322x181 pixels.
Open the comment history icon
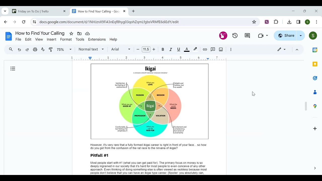(247, 36)
